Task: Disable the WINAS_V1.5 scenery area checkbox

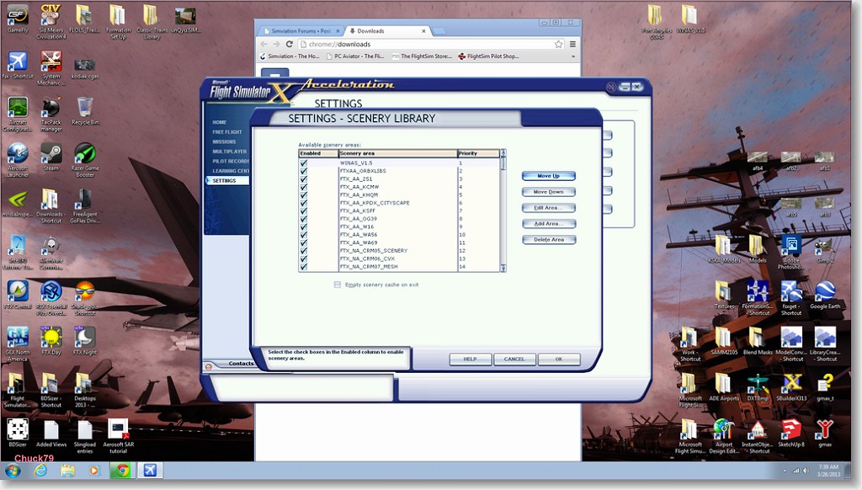Action: pyautogui.click(x=304, y=163)
